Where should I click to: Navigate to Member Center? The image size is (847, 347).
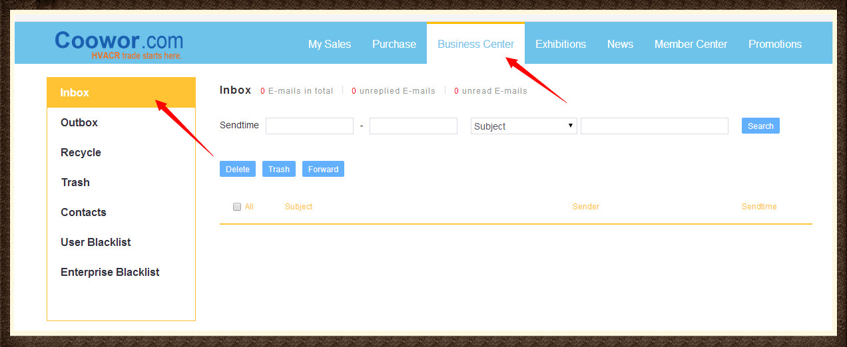691,44
